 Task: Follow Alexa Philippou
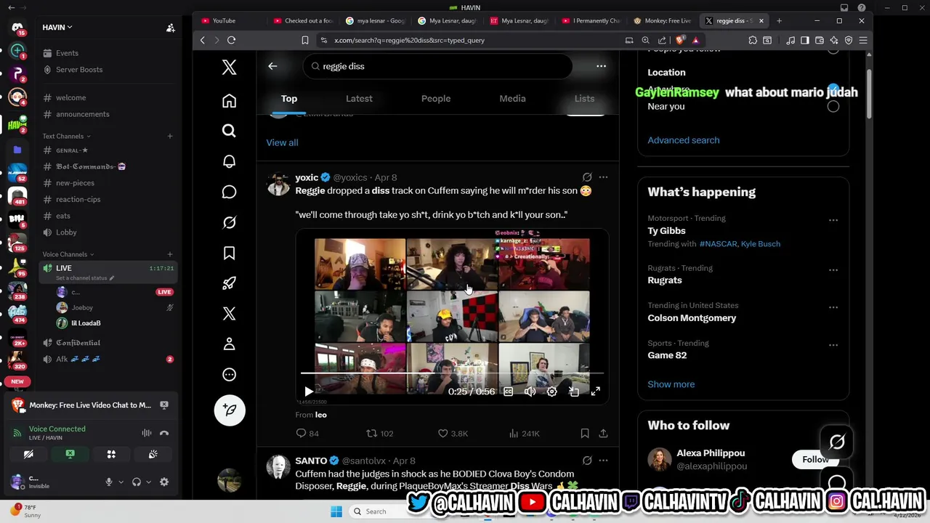pos(815,459)
